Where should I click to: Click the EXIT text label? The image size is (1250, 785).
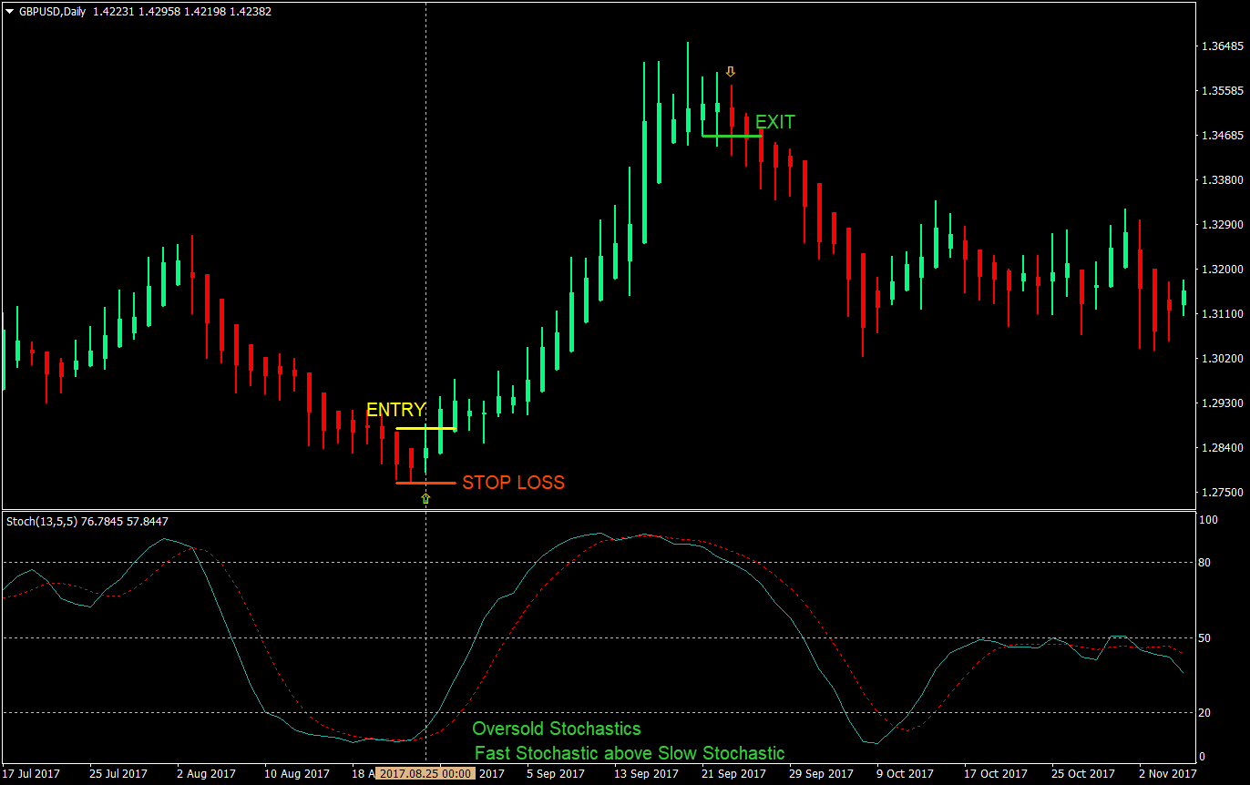point(774,121)
